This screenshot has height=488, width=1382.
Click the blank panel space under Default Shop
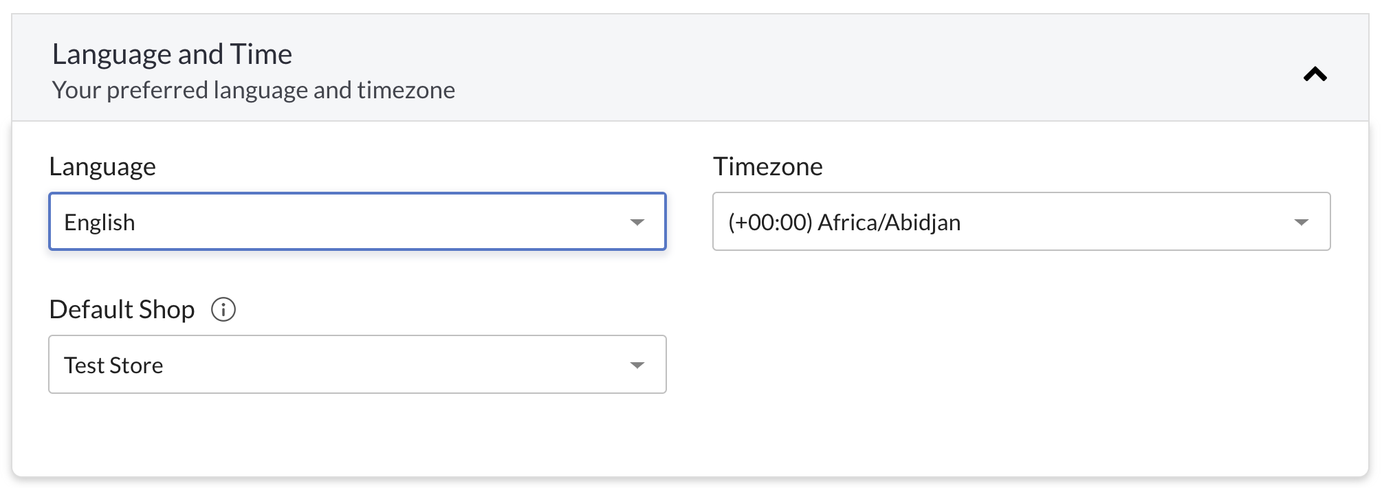click(358, 433)
